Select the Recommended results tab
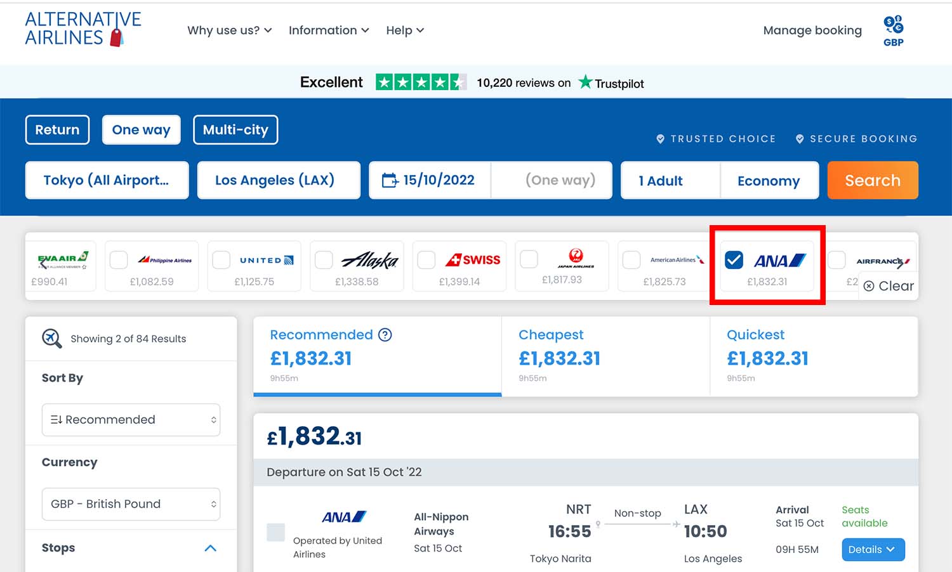The height and width of the screenshot is (572, 952). (378, 356)
